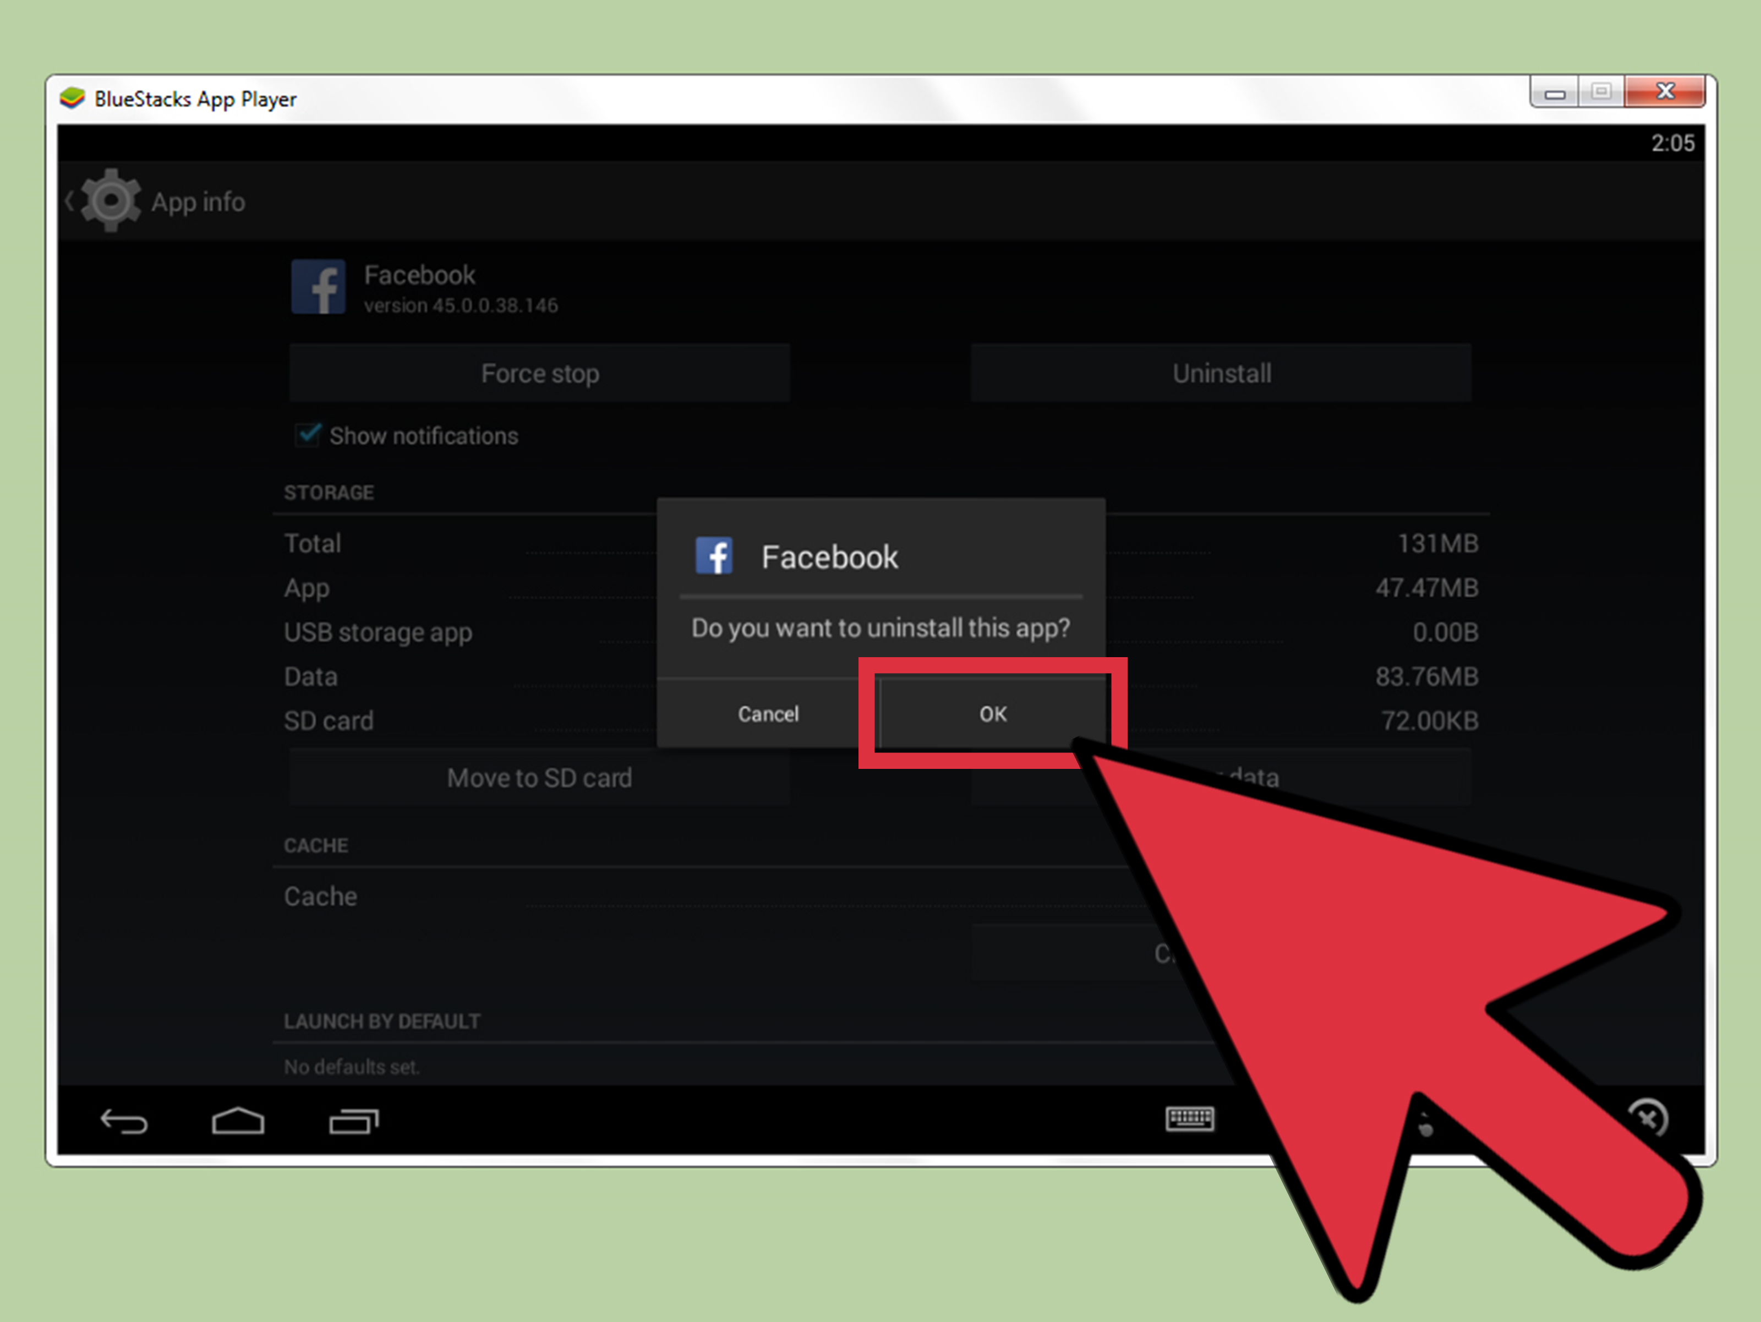Click the 'LAUNCH BY DEFAULT' section header

[x=382, y=1021]
